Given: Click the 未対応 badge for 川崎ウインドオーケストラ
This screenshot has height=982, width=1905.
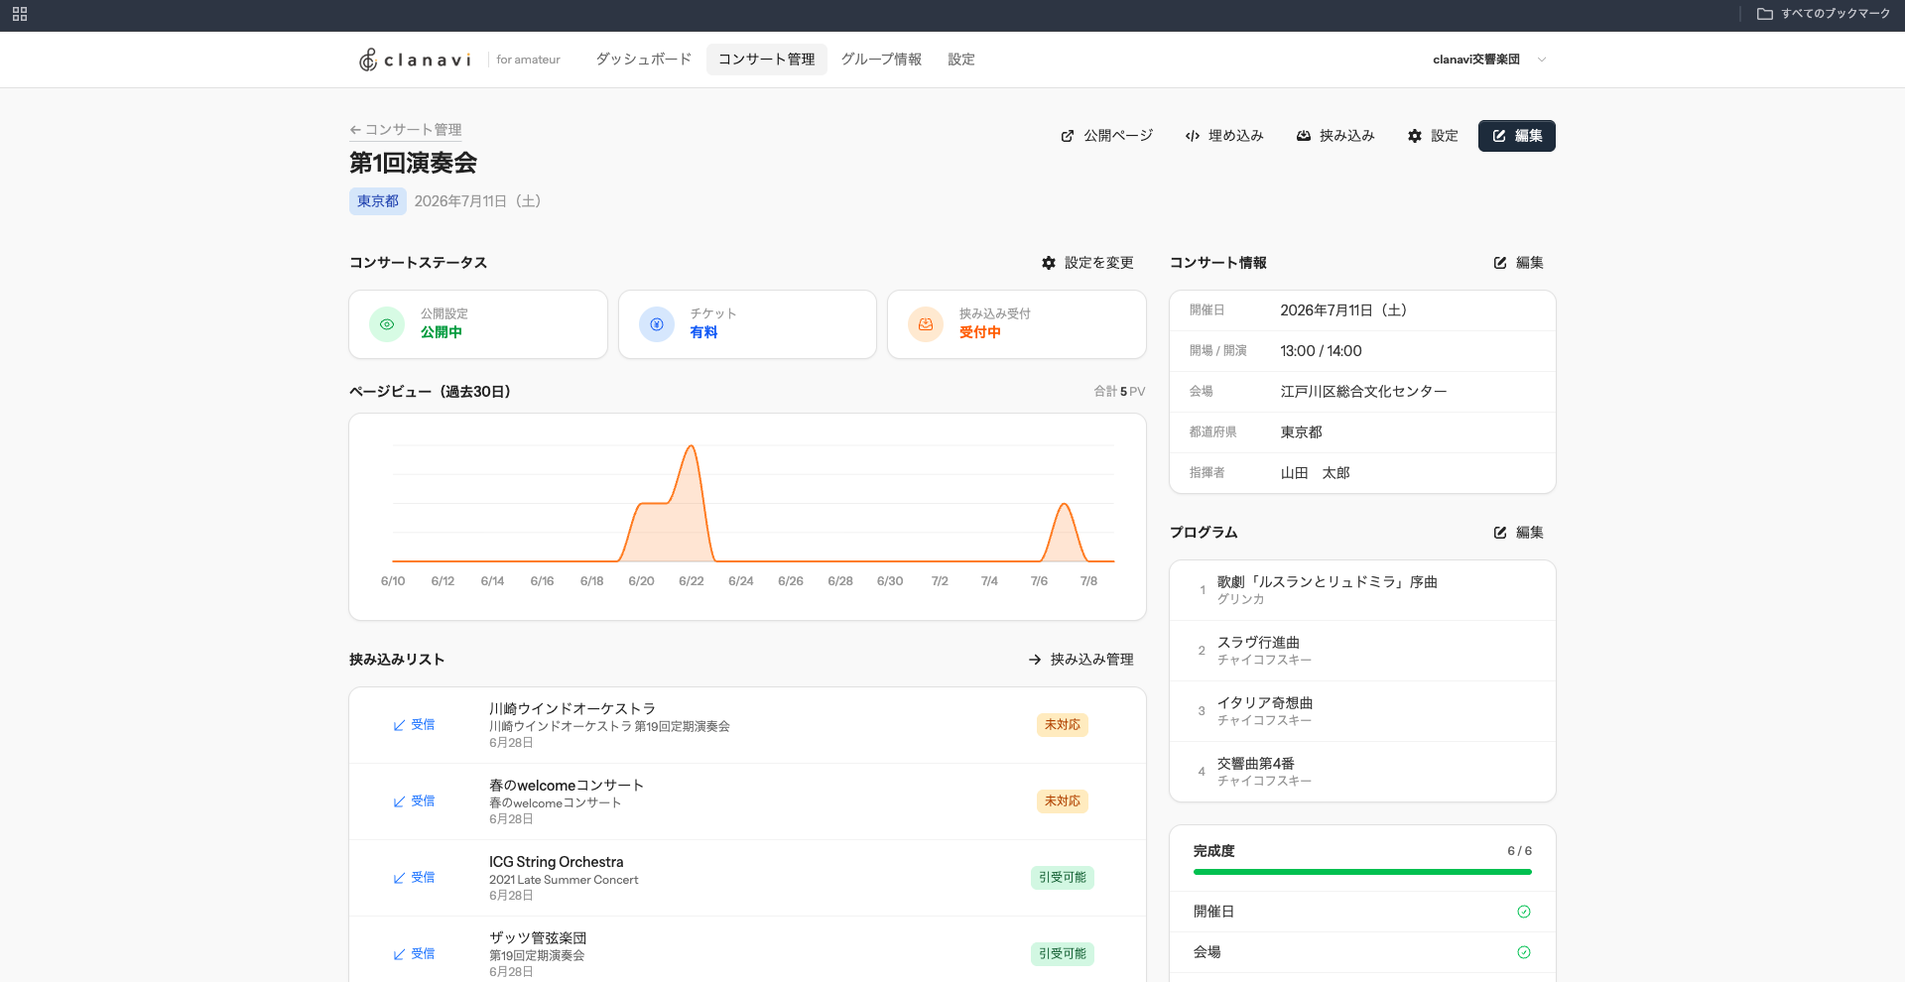Looking at the screenshot, I should [x=1062, y=725].
